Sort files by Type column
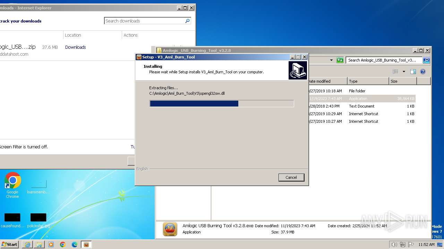The width and height of the screenshot is (444, 249). coord(368,81)
